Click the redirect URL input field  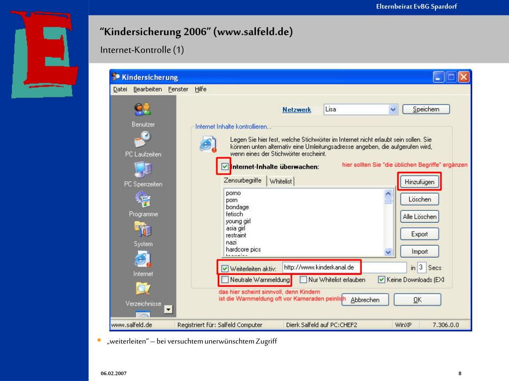pos(344,267)
